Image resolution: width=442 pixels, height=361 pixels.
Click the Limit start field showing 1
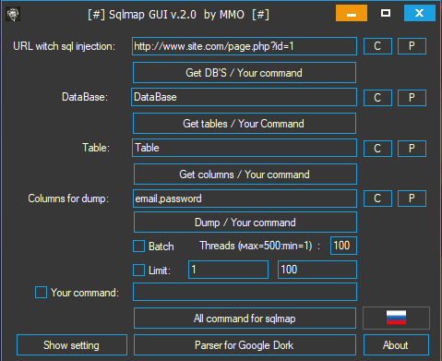click(228, 270)
